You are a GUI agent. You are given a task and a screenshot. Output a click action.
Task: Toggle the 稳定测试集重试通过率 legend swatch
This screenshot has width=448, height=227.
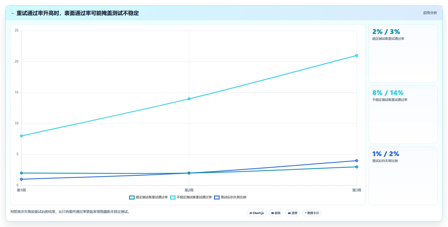click(132, 197)
